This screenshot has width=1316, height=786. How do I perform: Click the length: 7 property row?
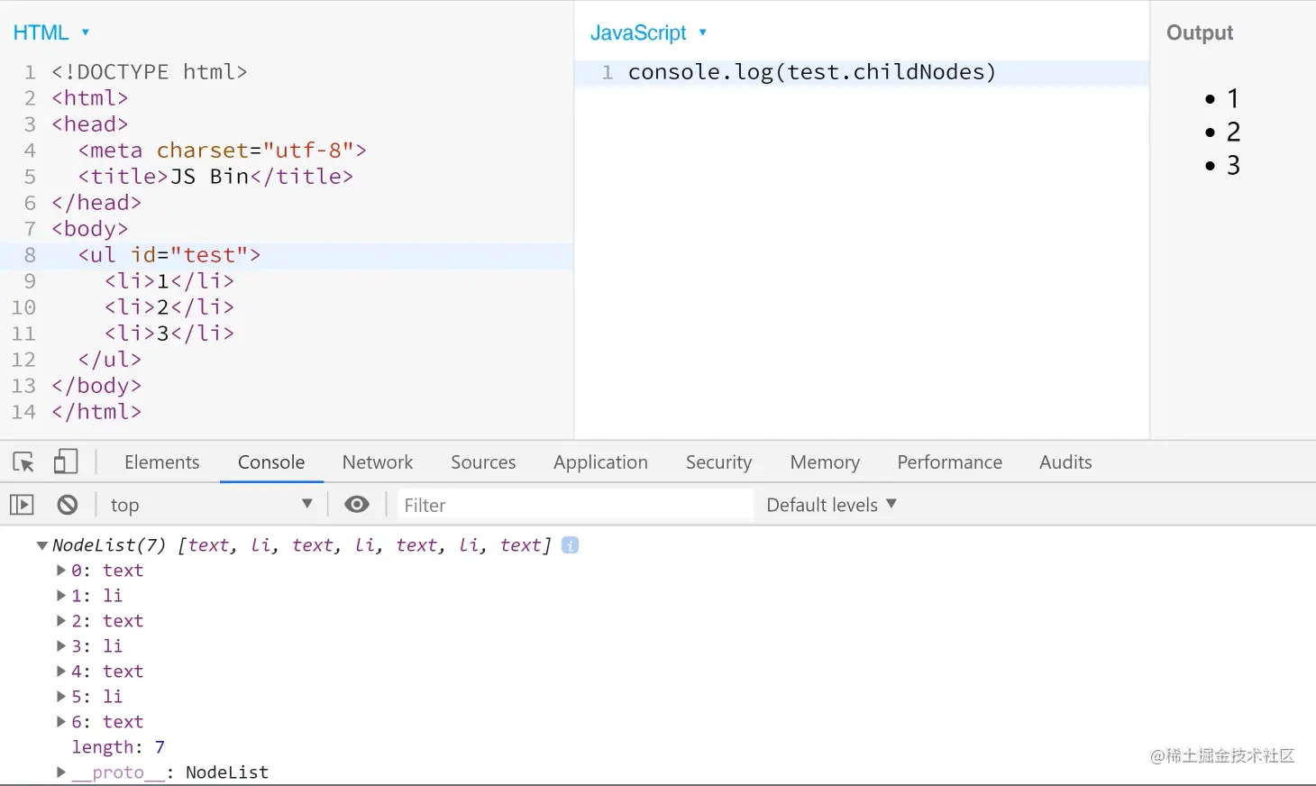pyautogui.click(x=118, y=747)
